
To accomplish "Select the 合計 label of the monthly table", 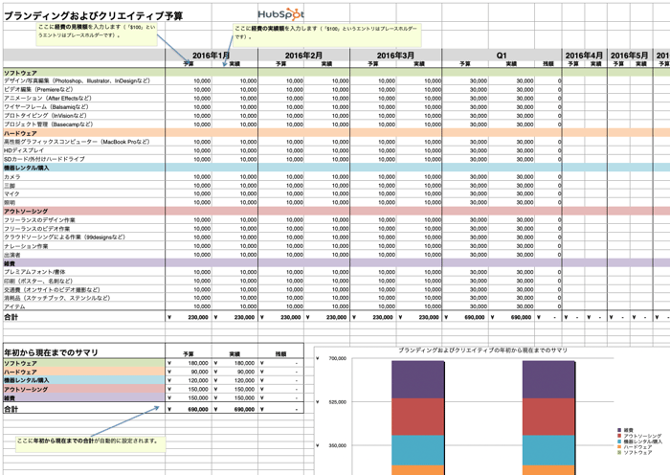I will click(11, 317).
